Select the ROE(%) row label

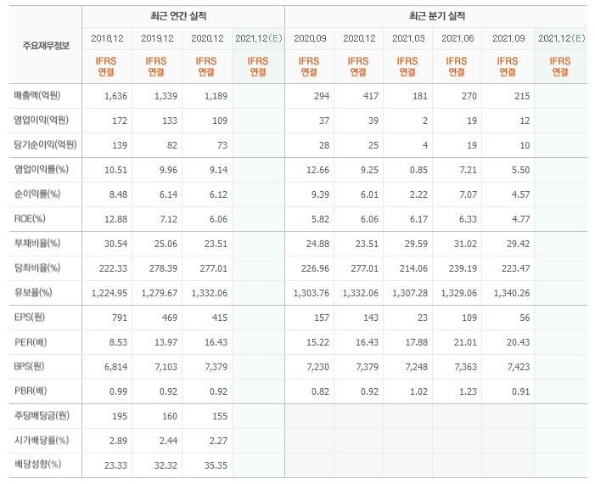click(30, 219)
